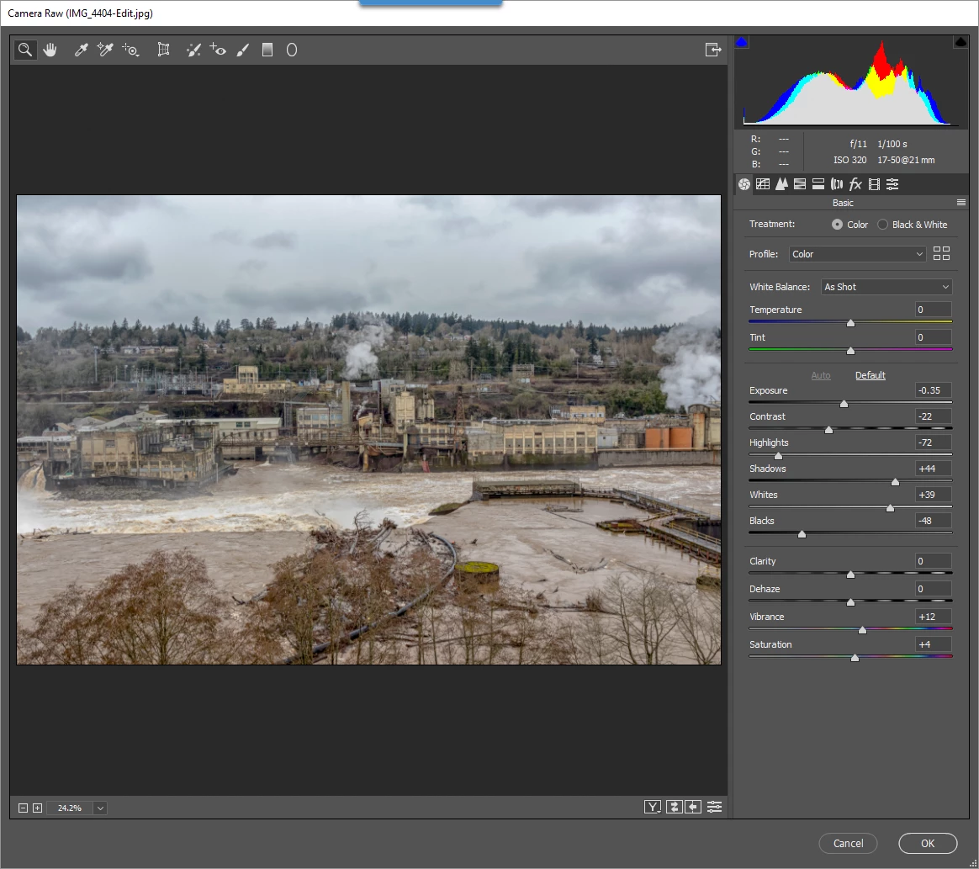Select the Hand tool
This screenshot has height=869, width=979.
50,50
